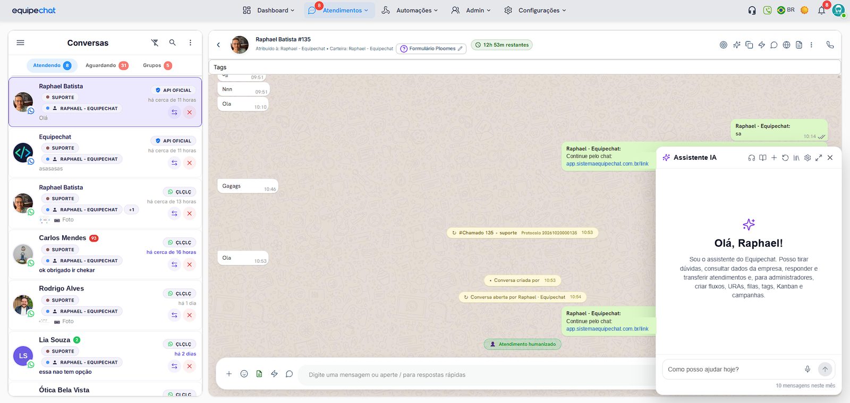850x403 pixels.
Task: Open the Assistente IA settings gear
Action: 807,158
